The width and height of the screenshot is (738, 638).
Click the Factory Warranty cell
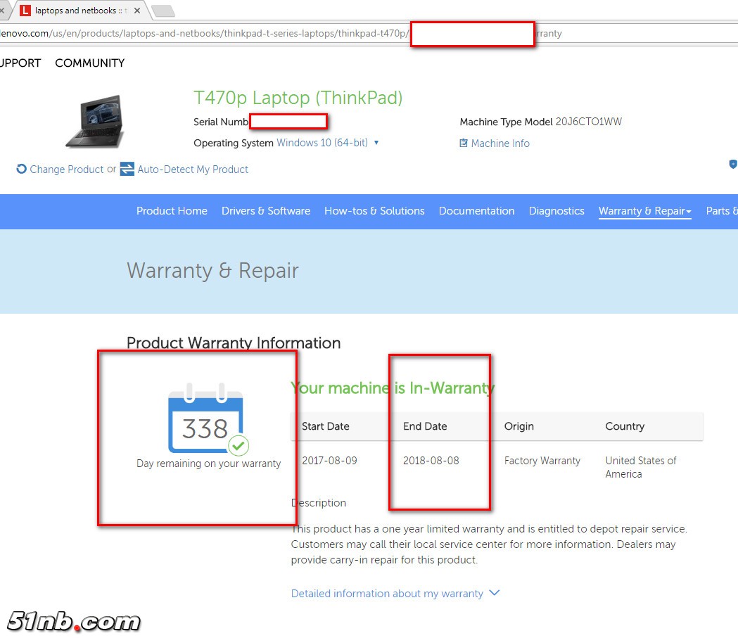pos(542,461)
